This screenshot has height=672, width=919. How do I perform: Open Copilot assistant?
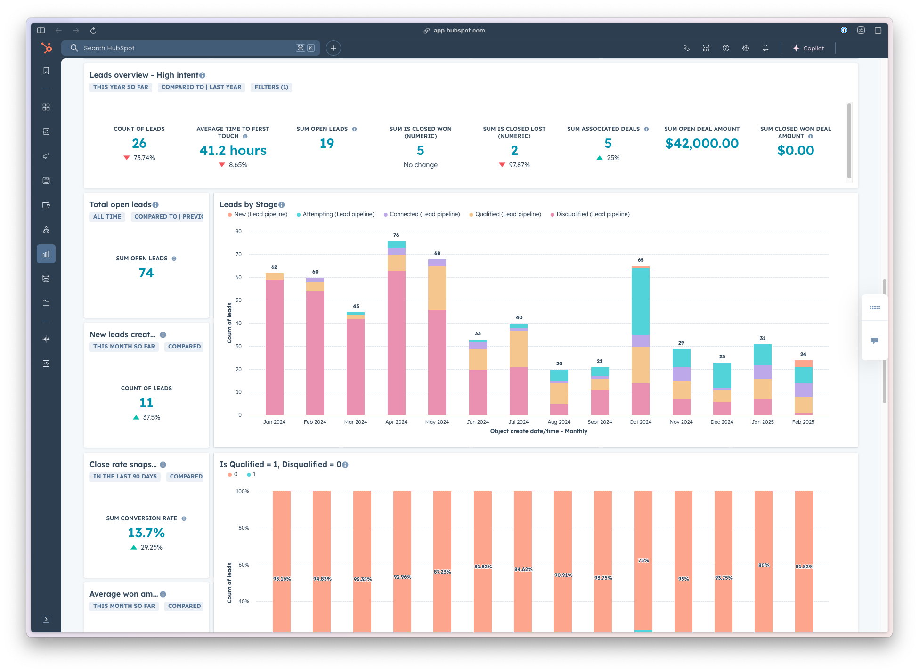click(808, 48)
